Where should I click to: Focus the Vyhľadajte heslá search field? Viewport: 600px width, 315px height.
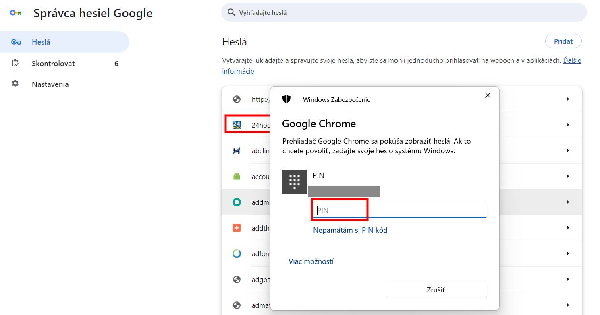404,12
